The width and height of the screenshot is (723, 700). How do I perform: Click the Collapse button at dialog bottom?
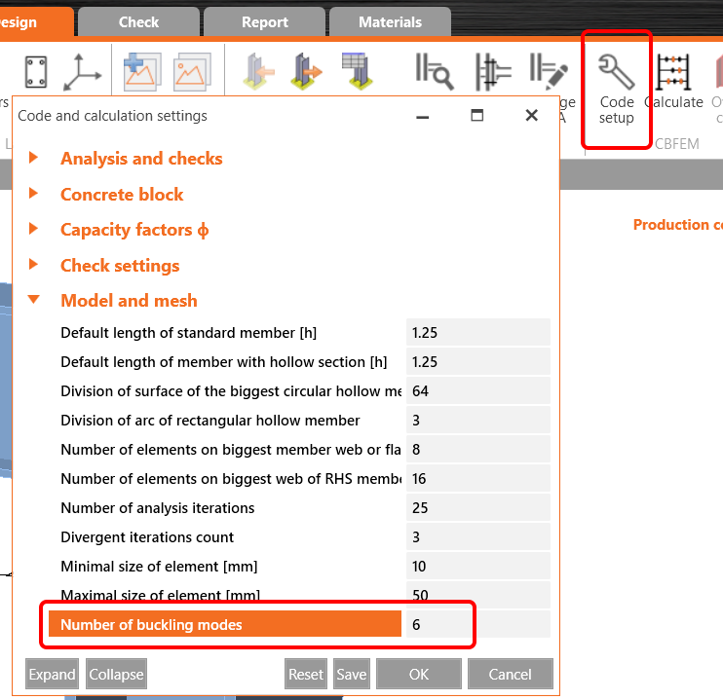(x=116, y=674)
